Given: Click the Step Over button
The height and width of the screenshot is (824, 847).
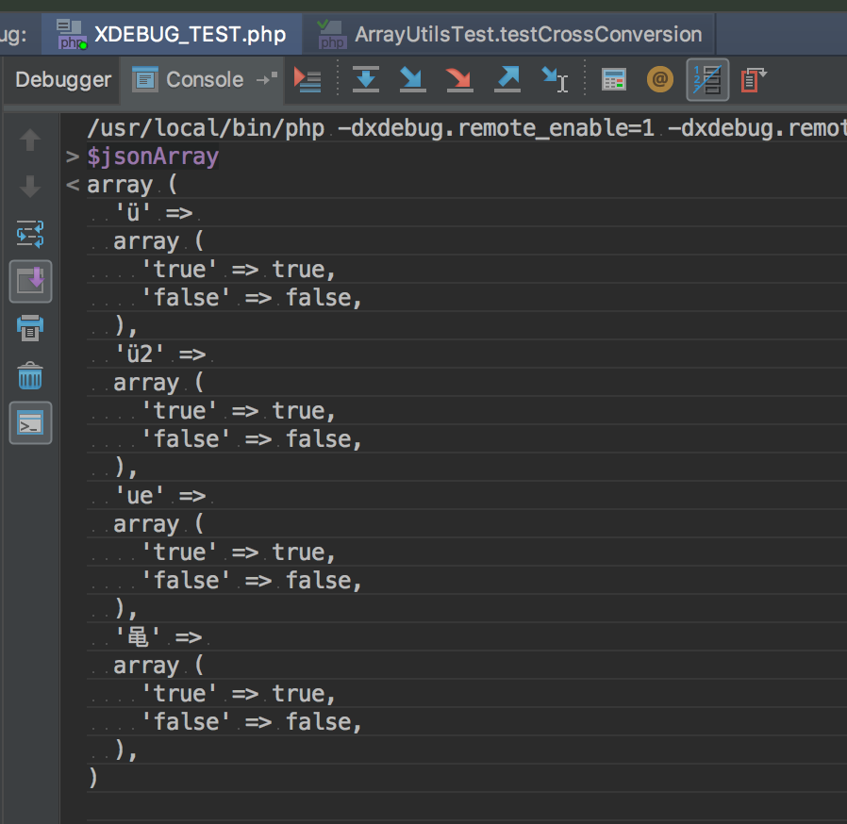Looking at the screenshot, I should pyautogui.click(x=365, y=80).
